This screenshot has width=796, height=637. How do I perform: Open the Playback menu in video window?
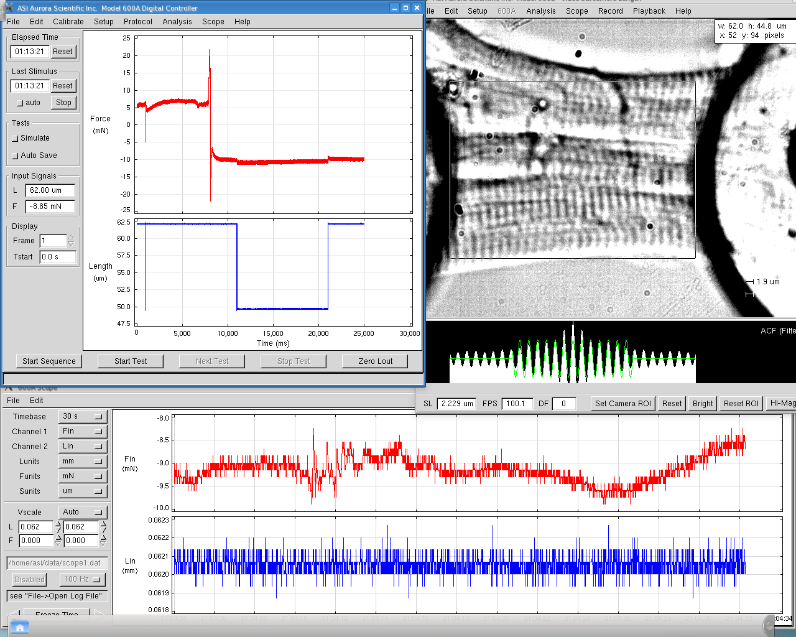649,11
